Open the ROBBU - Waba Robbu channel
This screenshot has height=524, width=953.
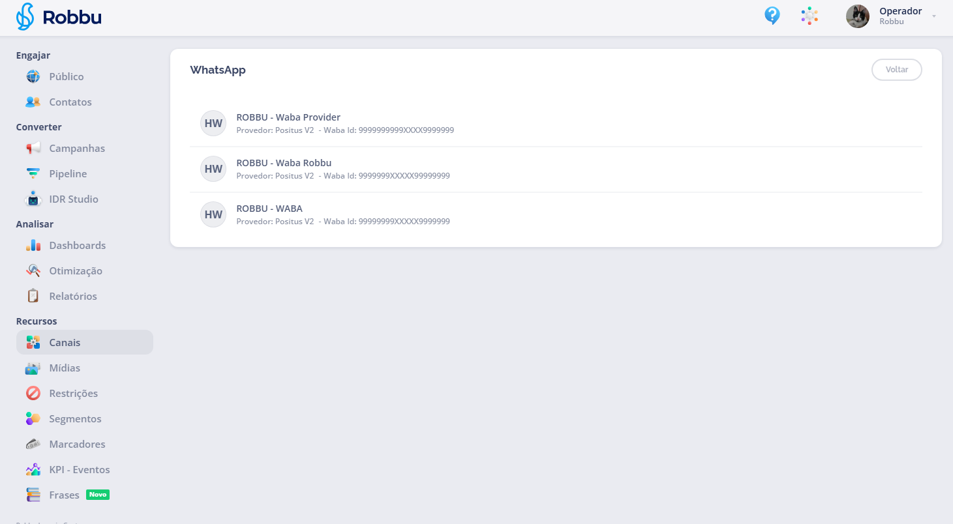(x=284, y=164)
